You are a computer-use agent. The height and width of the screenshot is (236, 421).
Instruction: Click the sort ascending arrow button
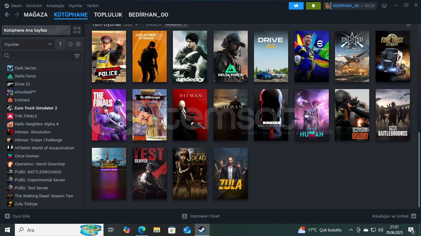tap(60, 44)
